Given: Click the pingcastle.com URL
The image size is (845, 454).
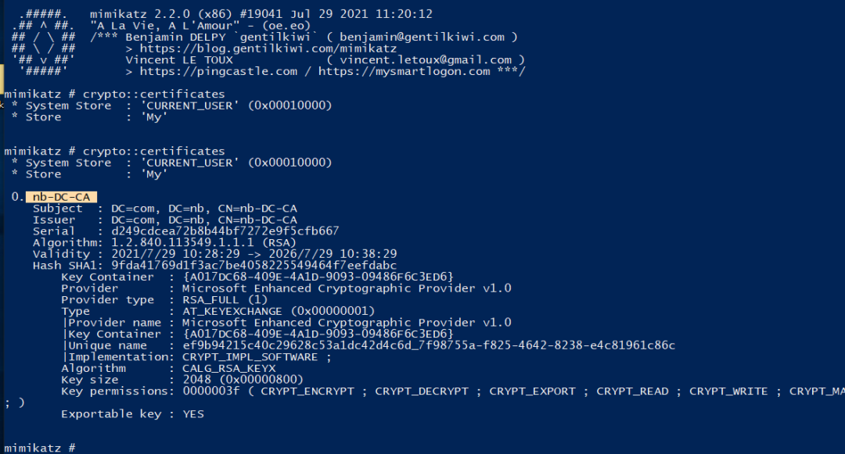Looking at the screenshot, I should point(218,72).
